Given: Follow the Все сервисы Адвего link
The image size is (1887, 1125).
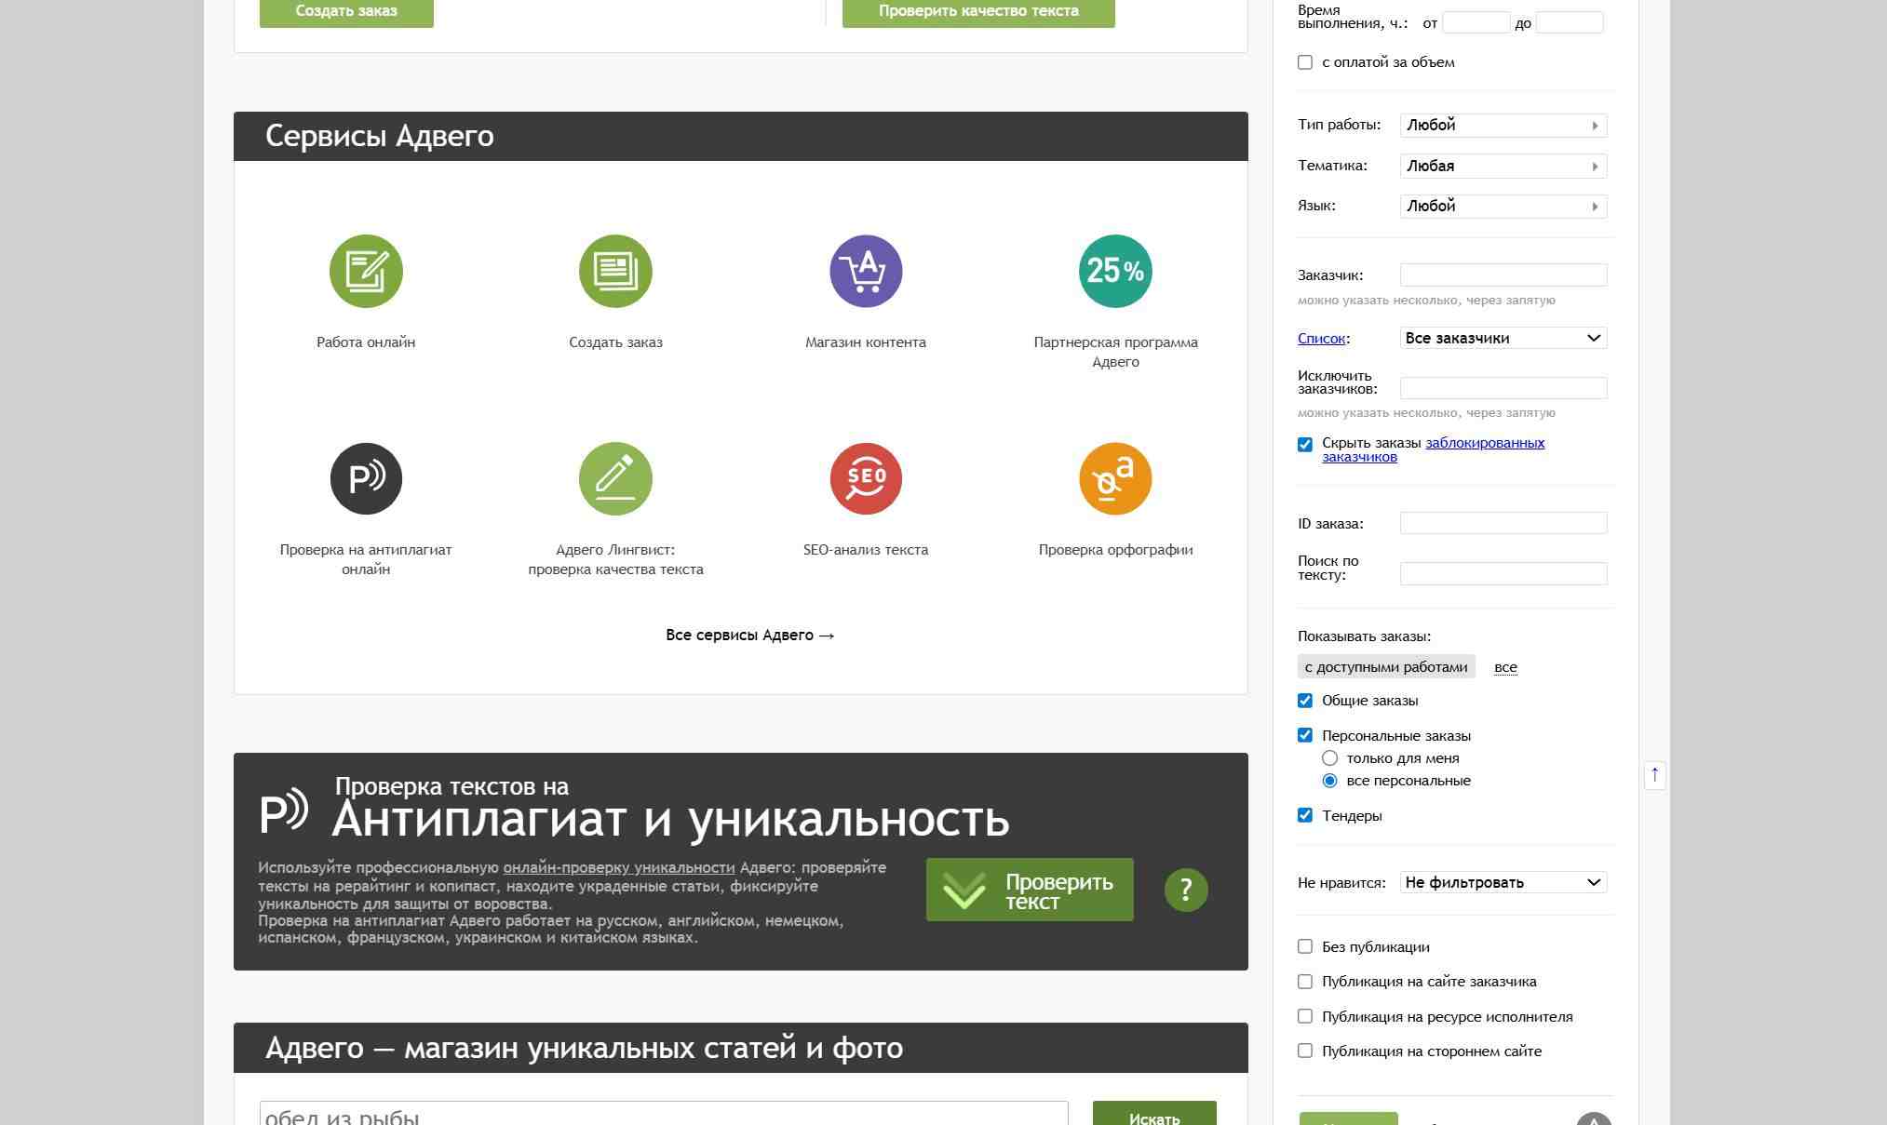Looking at the screenshot, I should point(749,635).
